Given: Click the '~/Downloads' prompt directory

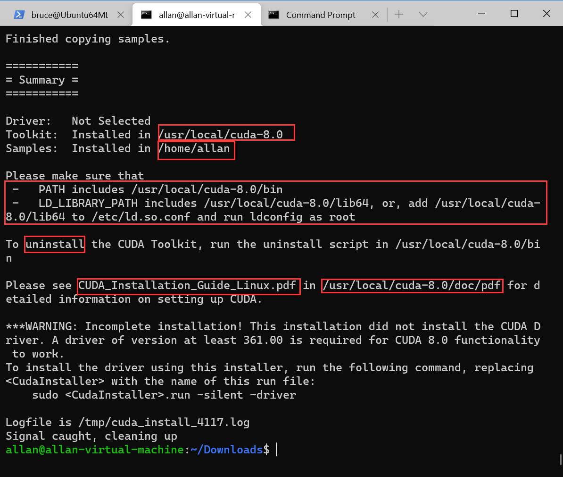Looking at the screenshot, I should pyautogui.click(x=226, y=450).
